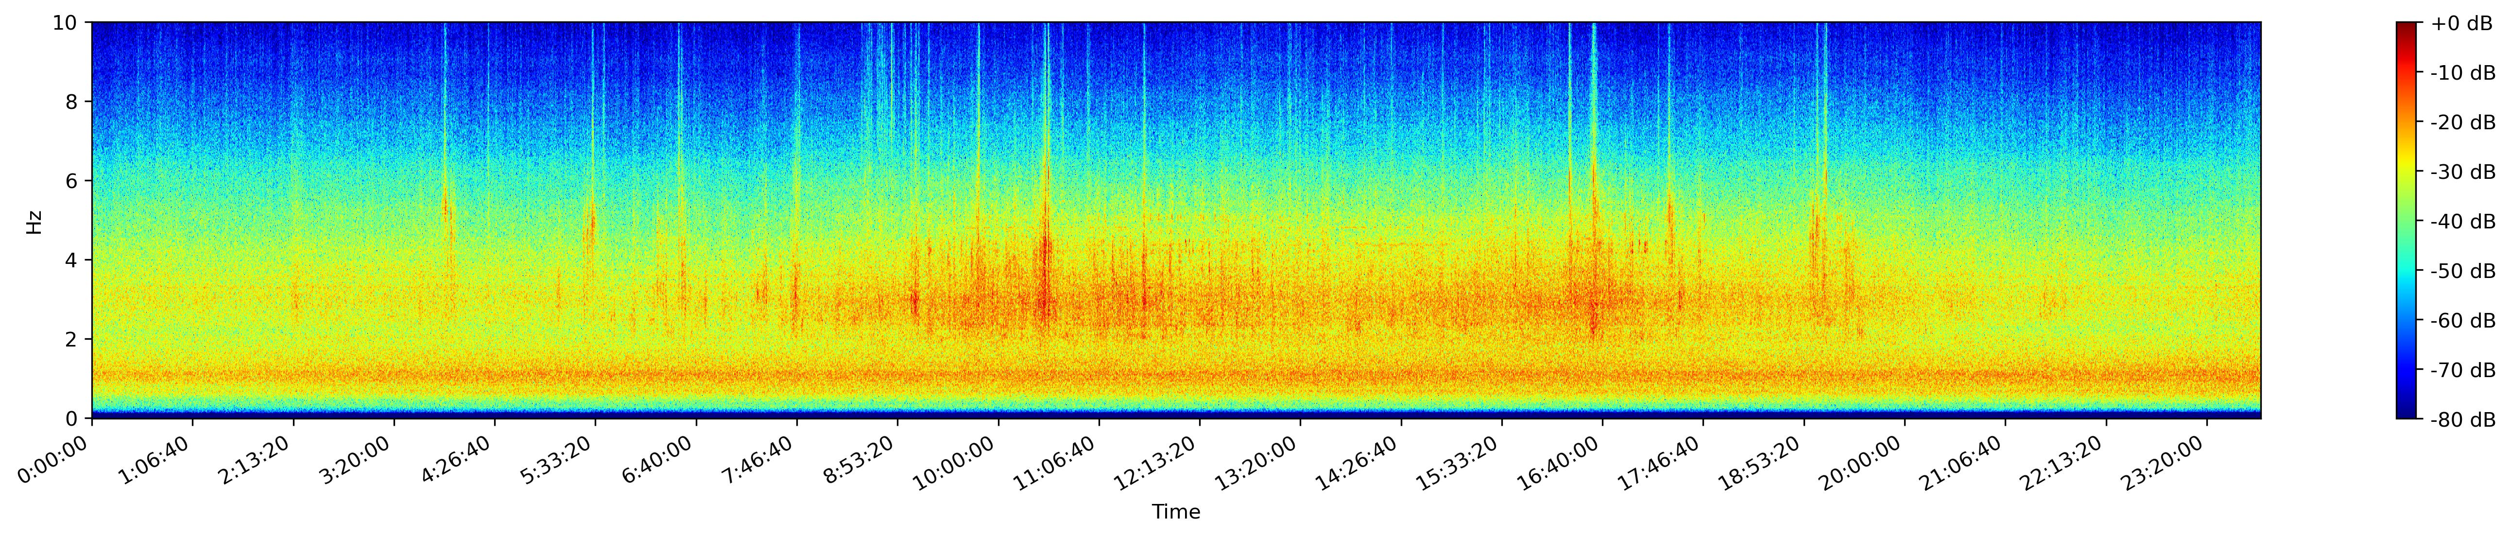Click the -40 dB colorbar label

(x=2462, y=221)
